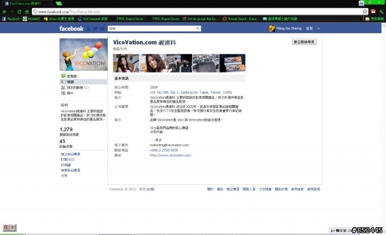Click the +886-2-2758-3838 phone link
The height and width of the screenshot is (235, 386).
163,150
